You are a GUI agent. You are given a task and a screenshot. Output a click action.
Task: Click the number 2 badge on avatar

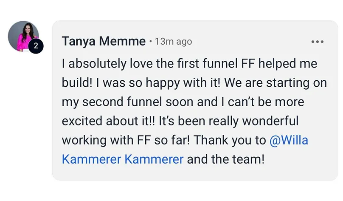pyautogui.click(x=36, y=46)
